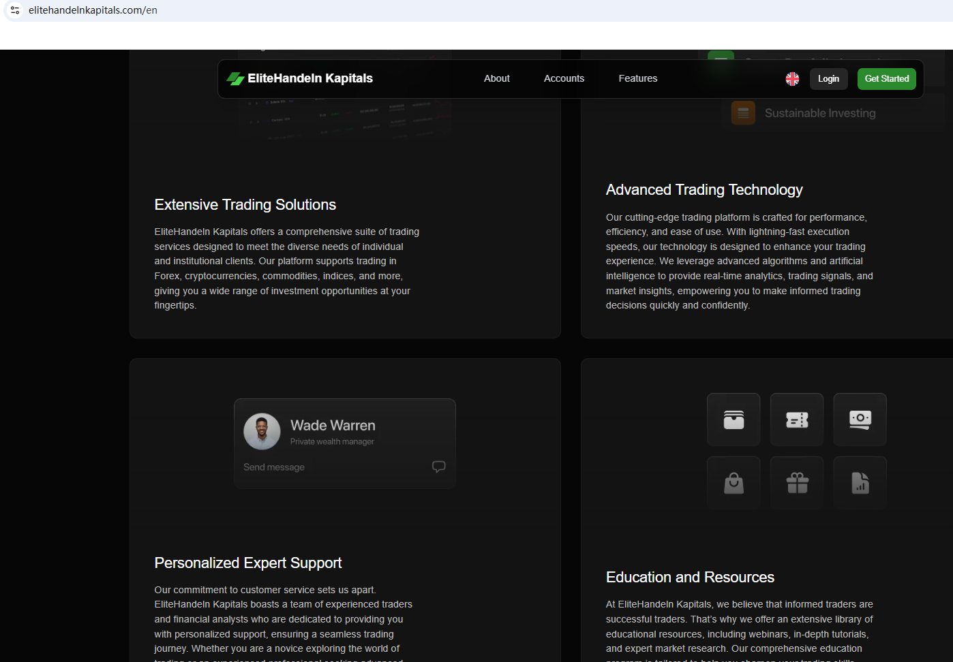Click the cash banknote icon tile

click(860, 420)
